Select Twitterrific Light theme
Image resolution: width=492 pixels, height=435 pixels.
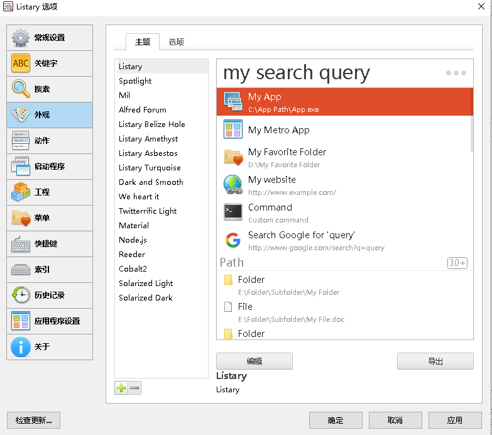pyautogui.click(x=161, y=211)
